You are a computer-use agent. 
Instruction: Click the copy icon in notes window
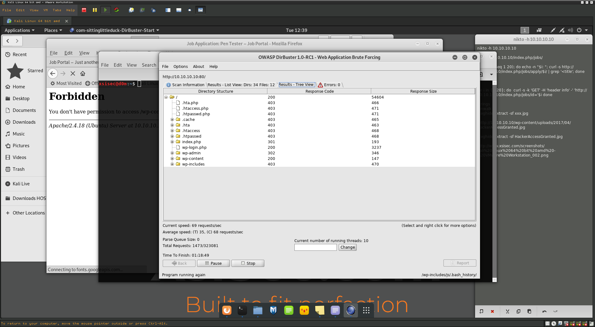click(x=518, y=312)
